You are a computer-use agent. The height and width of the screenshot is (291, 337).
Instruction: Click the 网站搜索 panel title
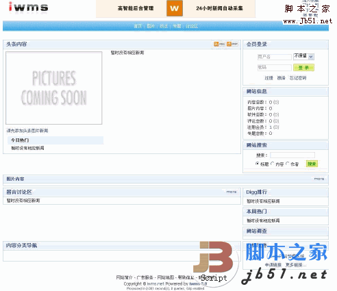(x=257, y=145)
